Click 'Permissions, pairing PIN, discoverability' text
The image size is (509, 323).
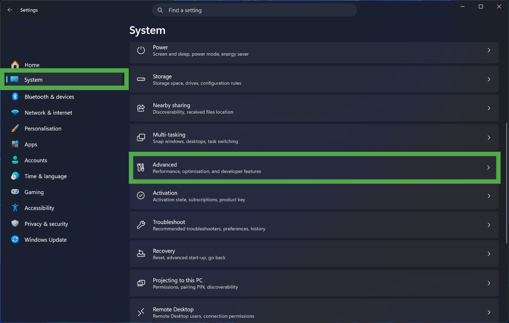(195, 287)
